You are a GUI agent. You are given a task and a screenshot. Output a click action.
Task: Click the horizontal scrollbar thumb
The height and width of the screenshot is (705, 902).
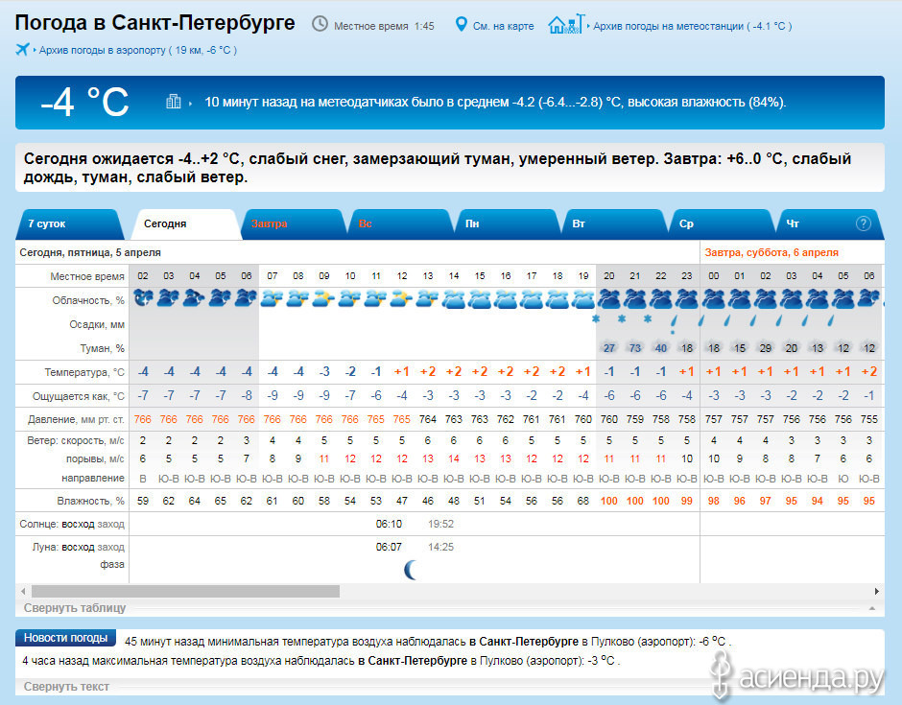[x=185, y=591]
